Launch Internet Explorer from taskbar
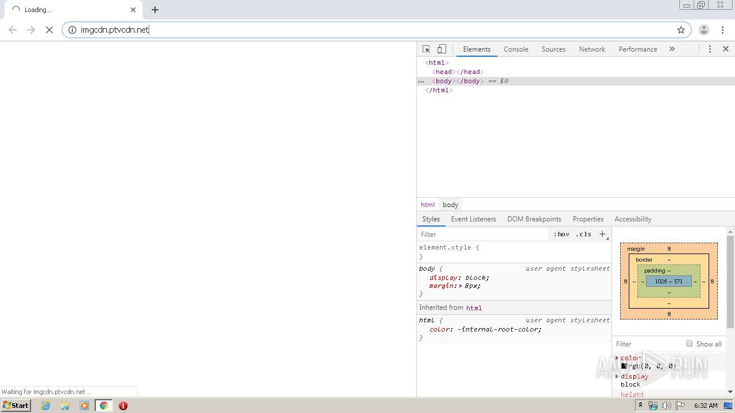Image resolution: width=735 pixels, height=413 pixels. pyautogui.click(x=46, y=406)
